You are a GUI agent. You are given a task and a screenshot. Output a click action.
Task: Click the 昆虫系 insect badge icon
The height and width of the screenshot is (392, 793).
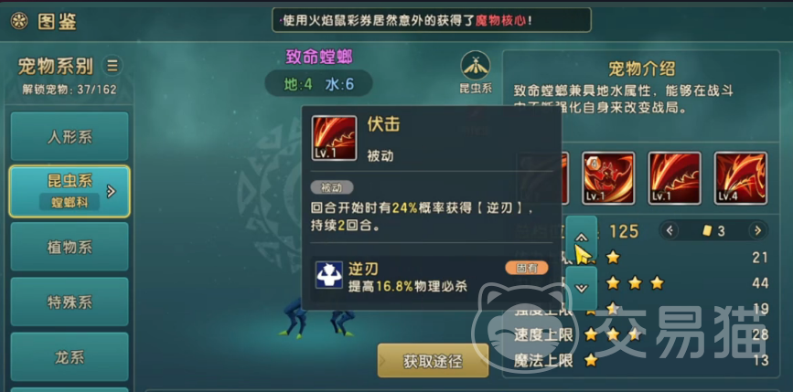click(x=475, y=66)
